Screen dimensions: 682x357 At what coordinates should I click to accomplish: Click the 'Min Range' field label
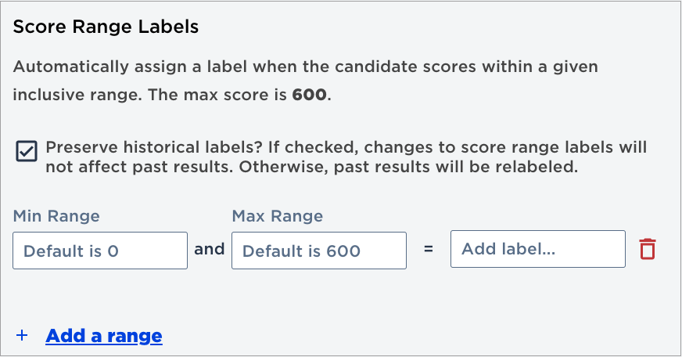(56, 216)
